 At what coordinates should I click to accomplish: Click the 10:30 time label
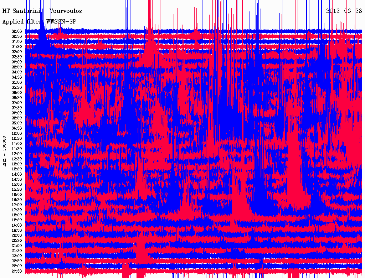[17, 139]
